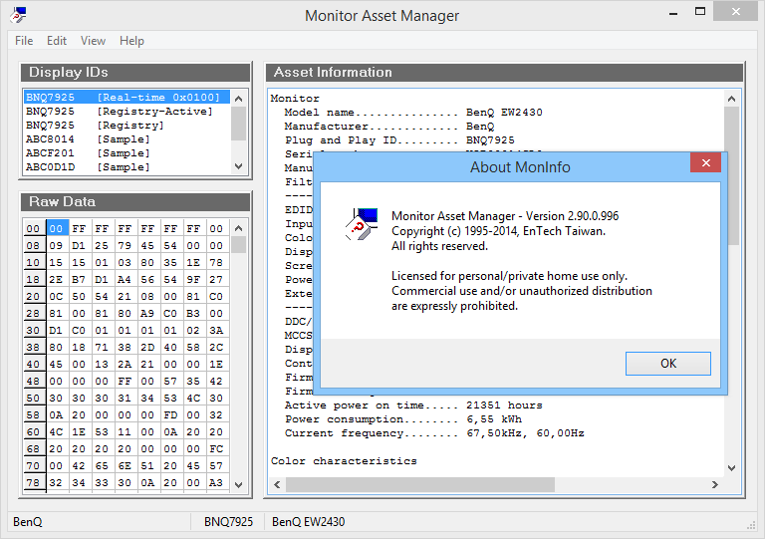Click the FD cell in row 58
Viewport: 765px width, 539px height.
[x=170, y=414]
